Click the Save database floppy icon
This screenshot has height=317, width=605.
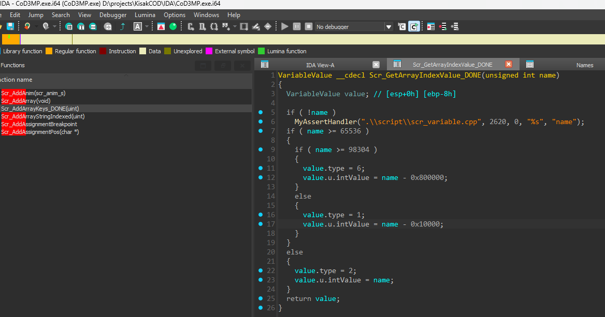point(10,26)
